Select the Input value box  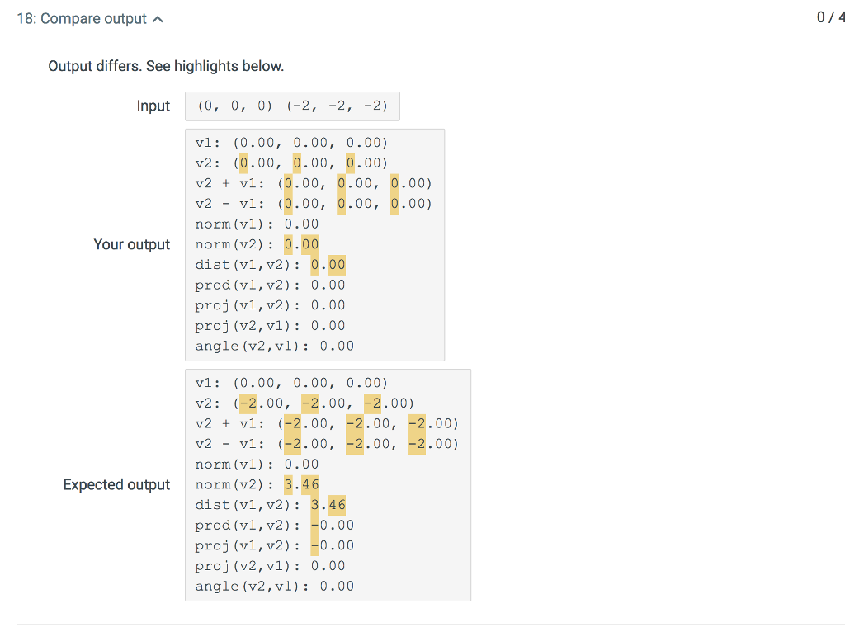292,106
